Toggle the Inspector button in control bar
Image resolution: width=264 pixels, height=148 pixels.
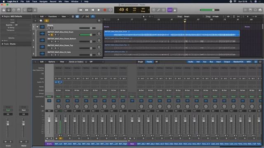tap(9, 10)
